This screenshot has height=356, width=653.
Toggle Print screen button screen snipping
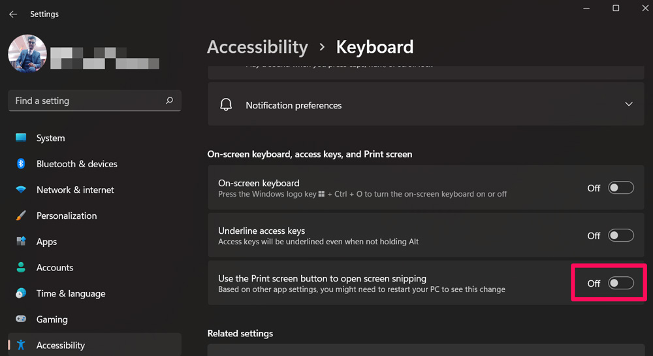click(620, 283)
